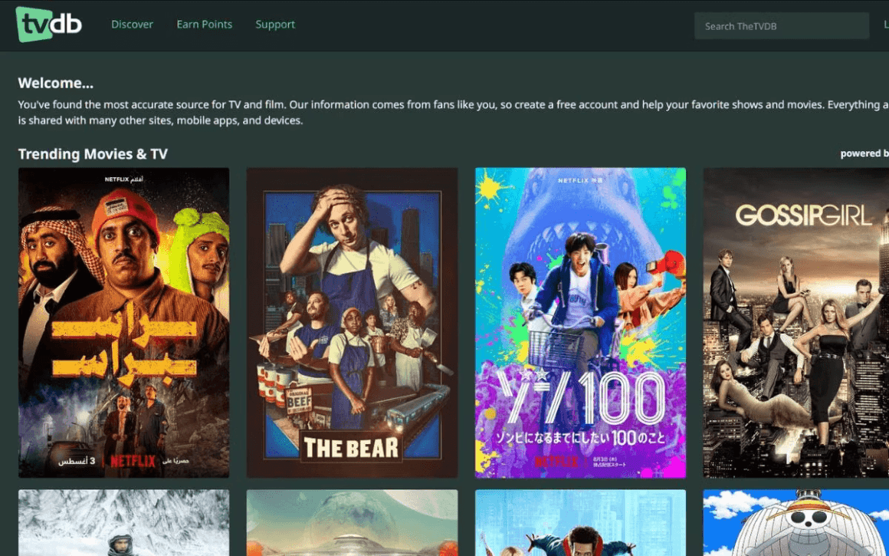
Task: Click the Welcome heading text
Action: 55,84
